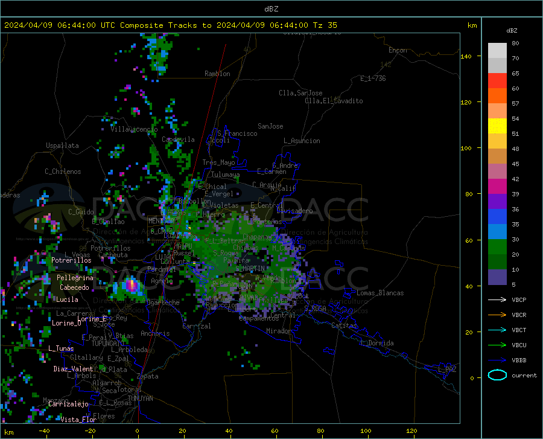Click the orange VBCR arrow in legend

click(x=497, y=315)
